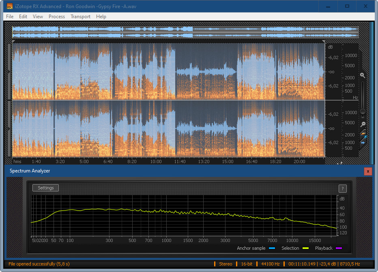This screenshot has height=272, width=378.
Task: Maximize the iZotope RX window
Action: 347,6
